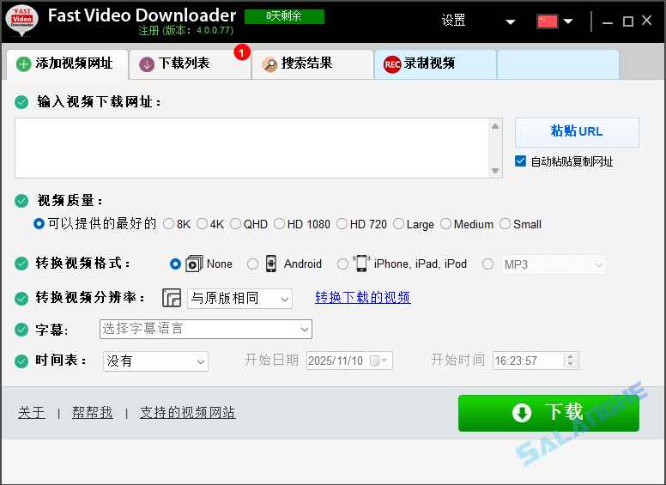Click green check icon beside 转换视频分辨率
Image resolution: width=666 pixels, height=485 pixels.
point(21,299)
